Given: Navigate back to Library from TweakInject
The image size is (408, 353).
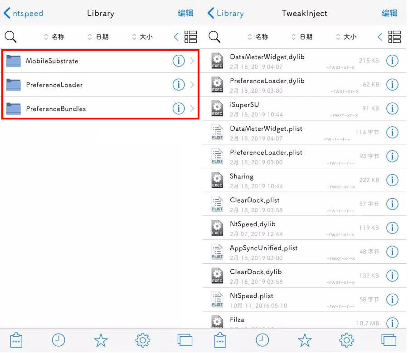Looking at the screenshot, I should click(226, 13).
